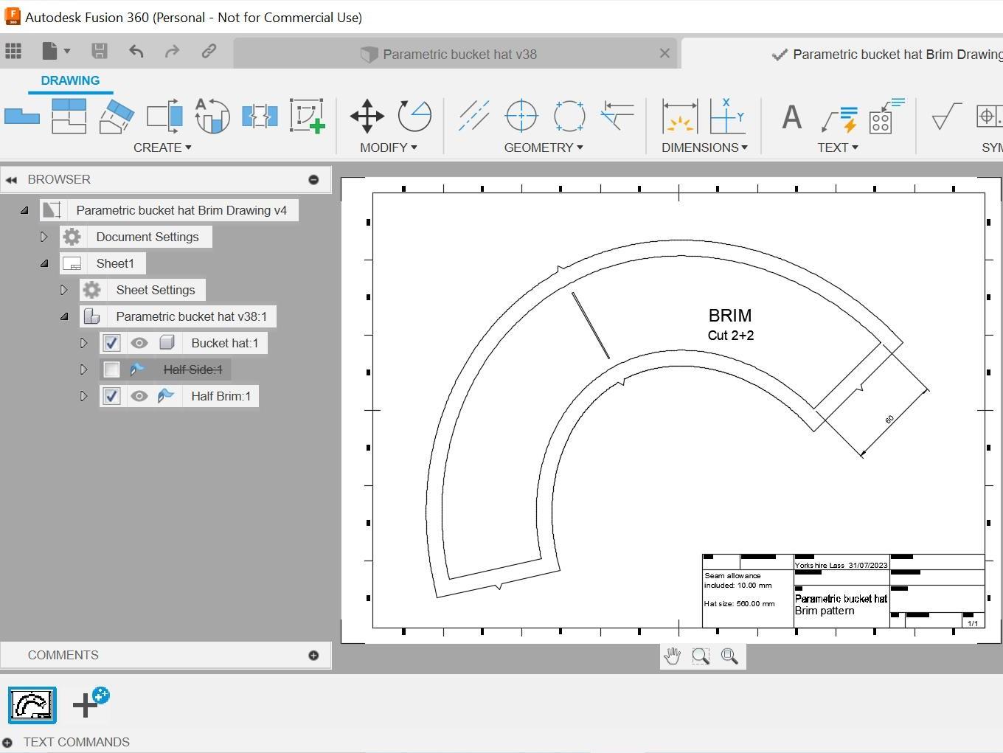This screenshot has width=1003, height=753.
Task: Open the CREATE dropdown menu
Action: pos(162,147)
